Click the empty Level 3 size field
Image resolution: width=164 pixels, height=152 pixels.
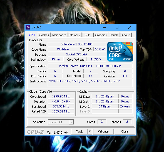[105, 111]
